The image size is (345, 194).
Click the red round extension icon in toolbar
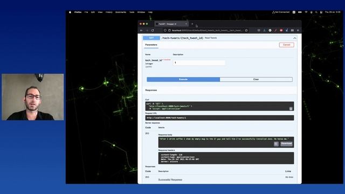[x=281, y=30]
